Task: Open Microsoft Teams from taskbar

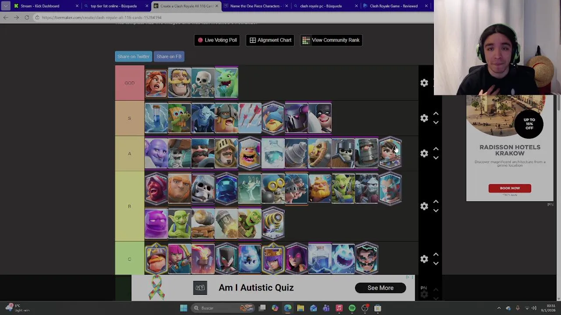Action: pyautogui.click(x=326, y=308)
